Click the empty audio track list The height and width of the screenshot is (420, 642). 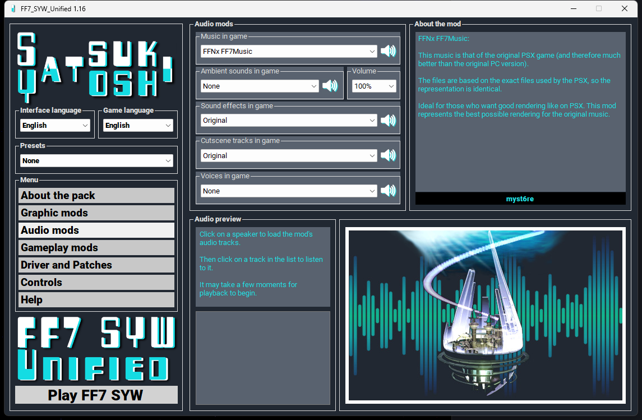tap(263, 358)
